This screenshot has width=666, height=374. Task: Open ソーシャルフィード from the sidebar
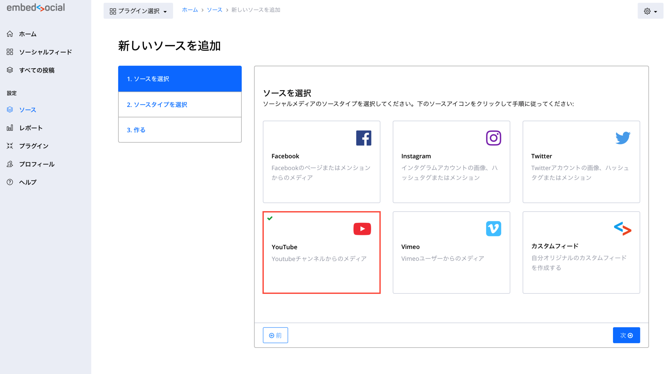tap(45, 52)
